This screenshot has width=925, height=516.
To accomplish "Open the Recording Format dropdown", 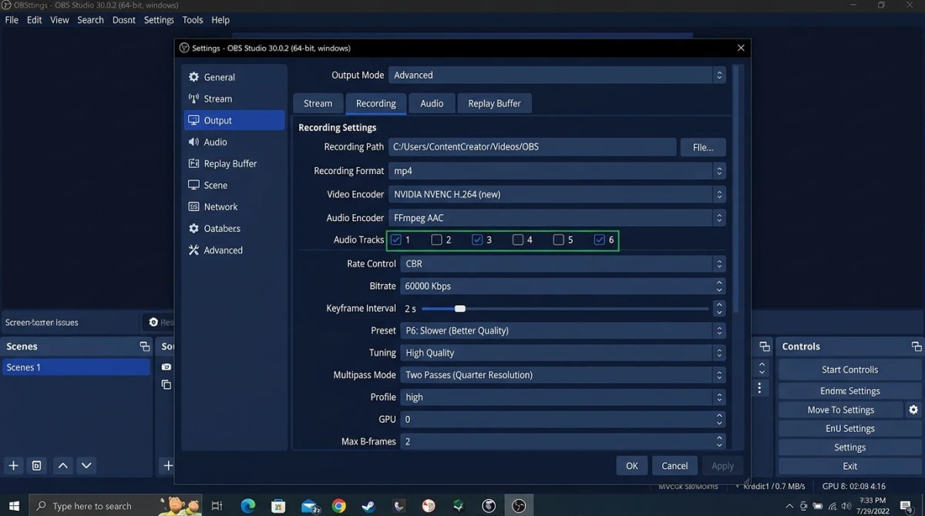I will pyautogui.click(x=557, y=171).
